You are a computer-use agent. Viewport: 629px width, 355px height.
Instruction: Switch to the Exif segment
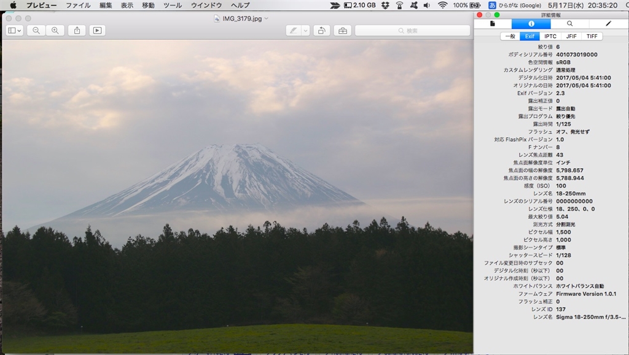click(530, 36)
